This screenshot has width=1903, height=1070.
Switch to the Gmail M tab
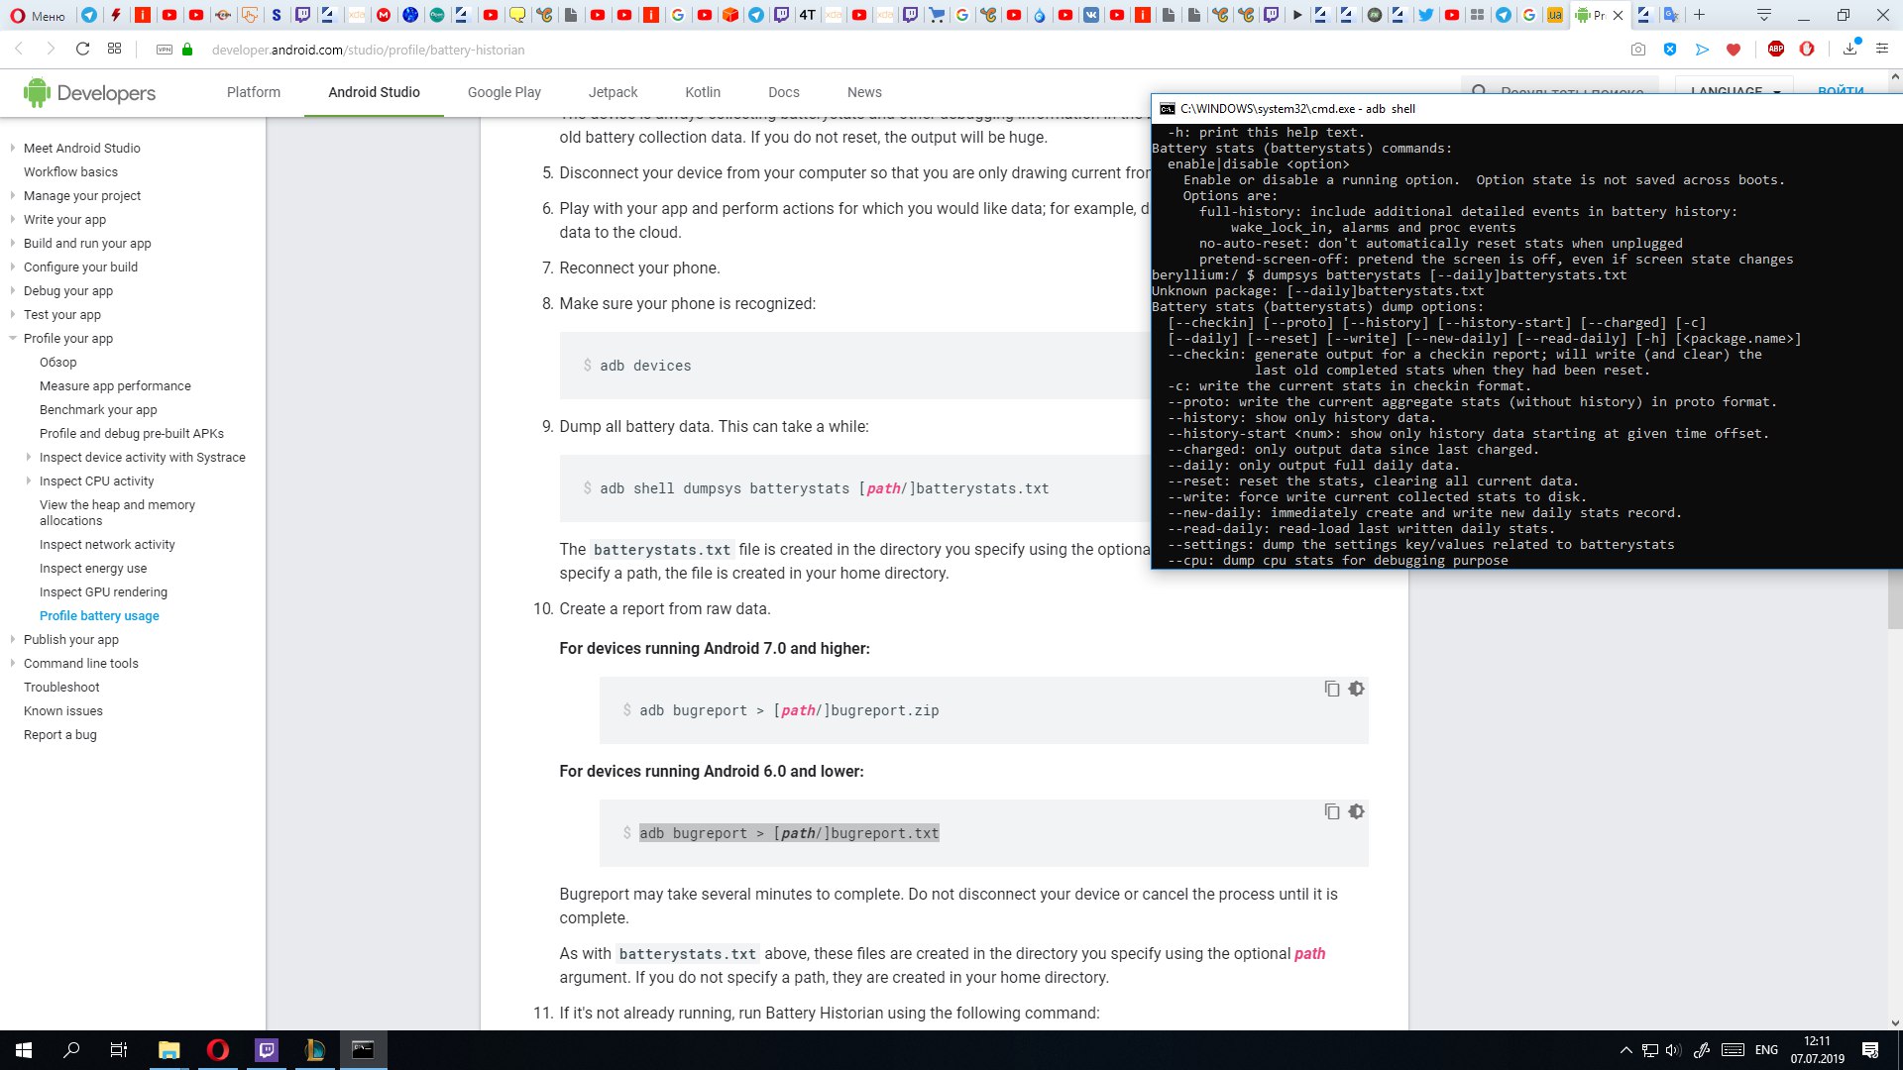(384, 15)
